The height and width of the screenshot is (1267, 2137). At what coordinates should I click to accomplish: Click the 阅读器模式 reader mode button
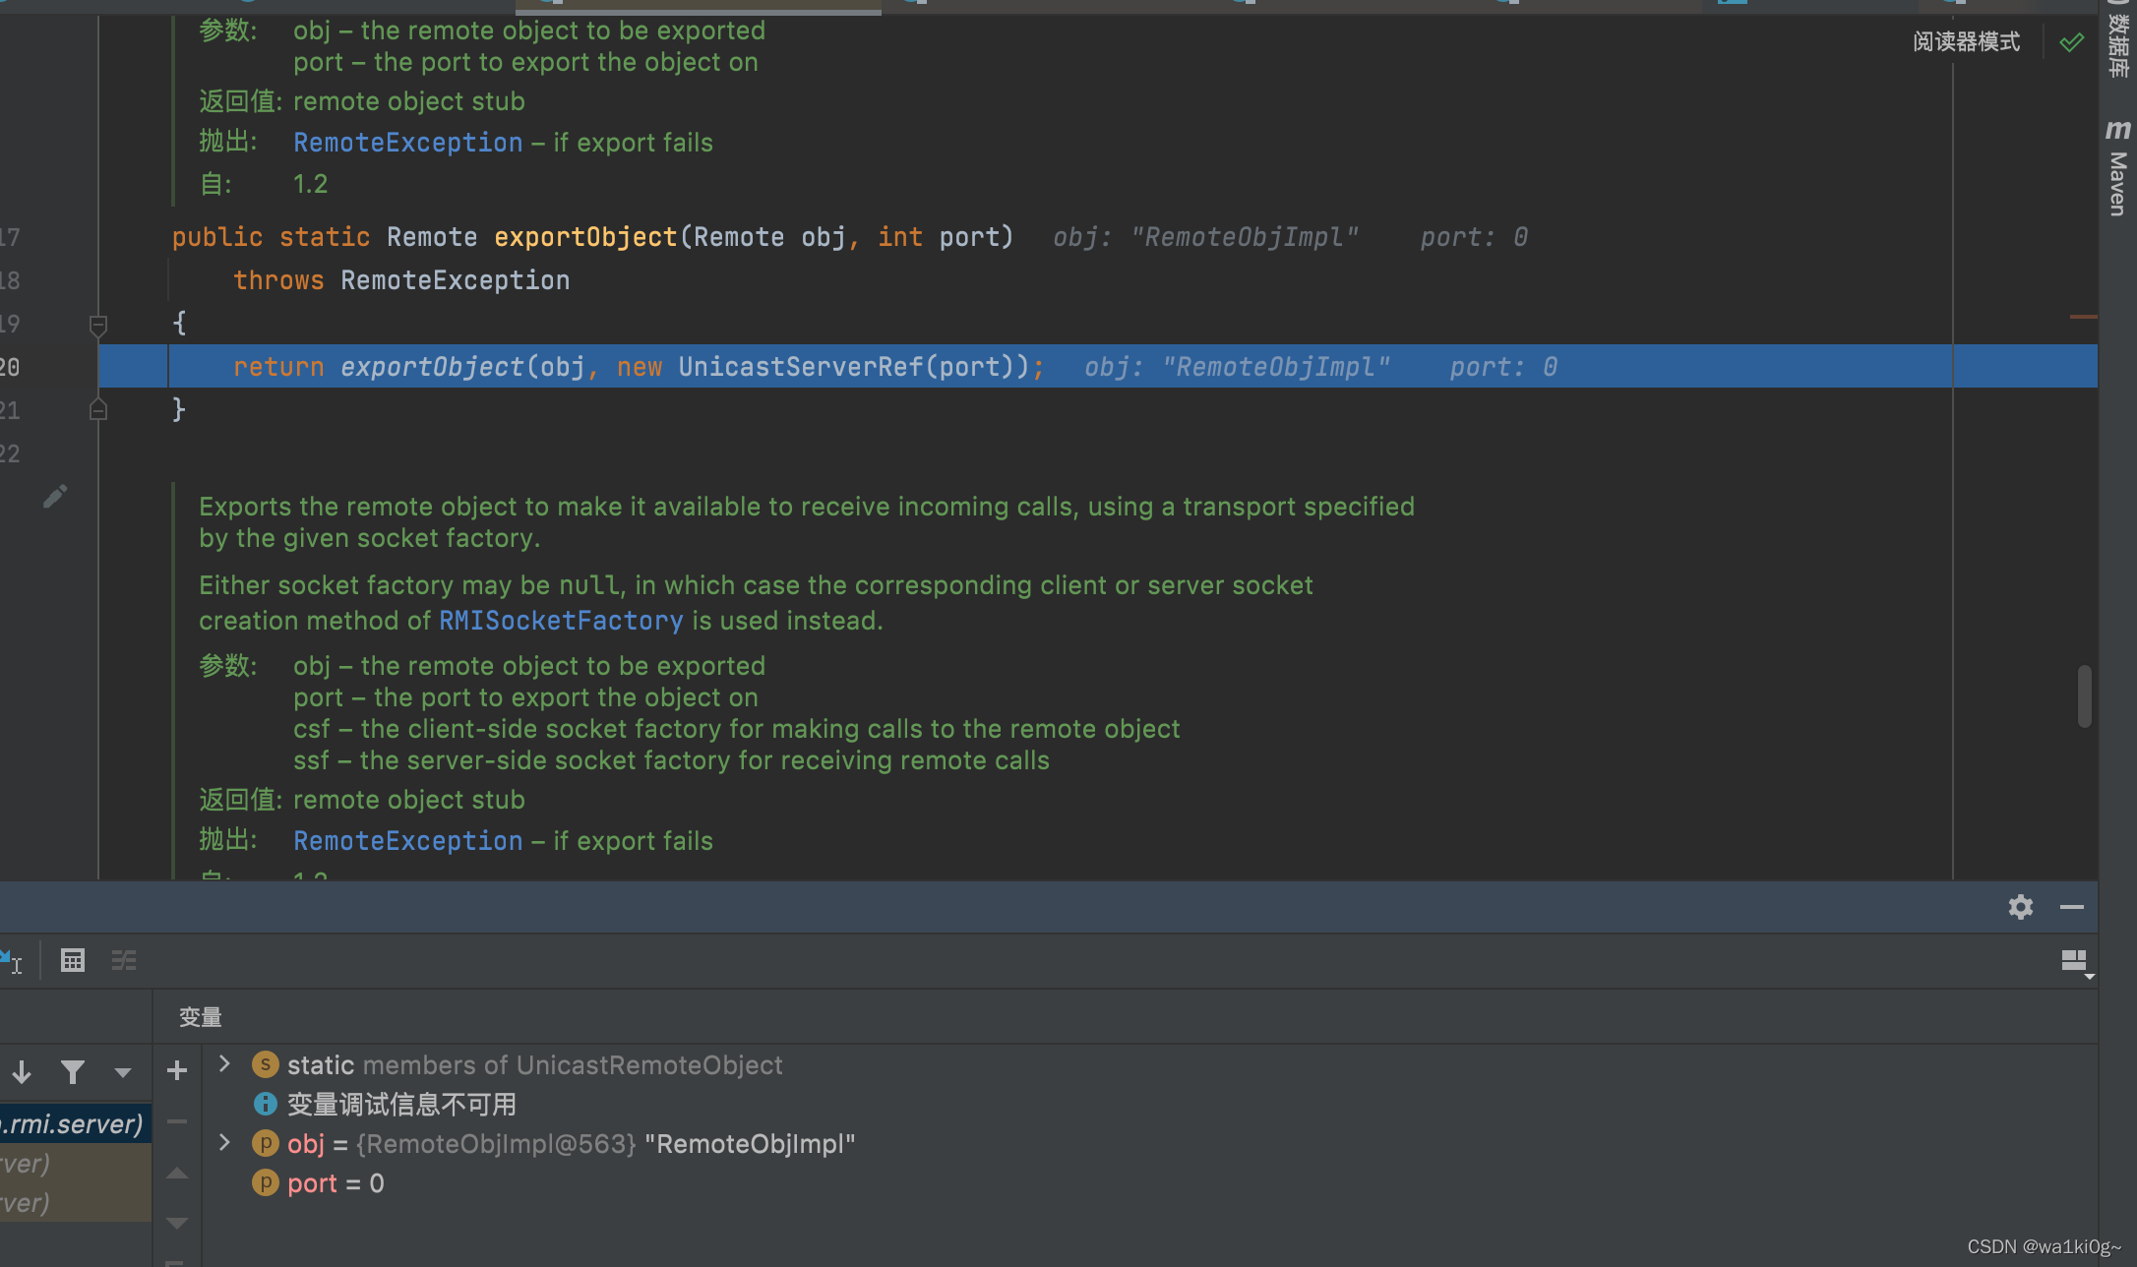pos(1966,41)
